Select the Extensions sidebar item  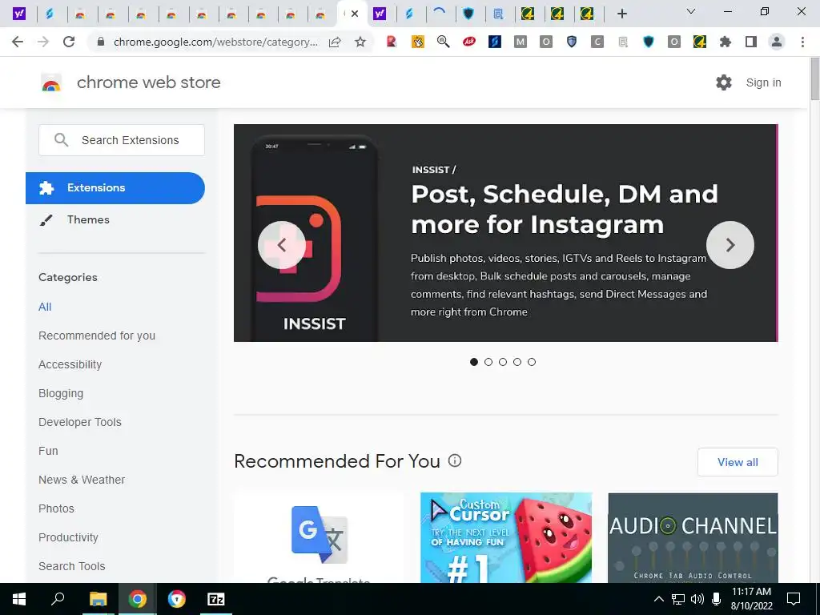(115, 187)
